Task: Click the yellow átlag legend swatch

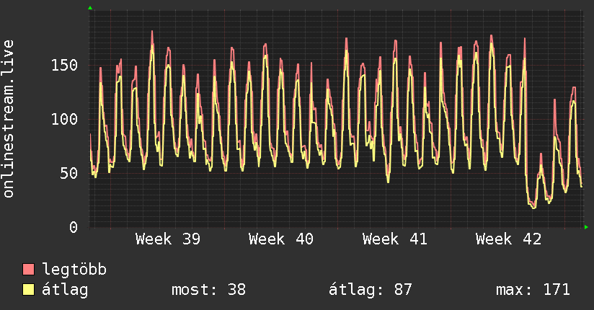Action: [28, 290]
